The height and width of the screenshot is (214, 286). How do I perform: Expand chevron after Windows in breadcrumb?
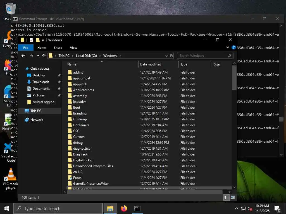(x=120, y=56)
